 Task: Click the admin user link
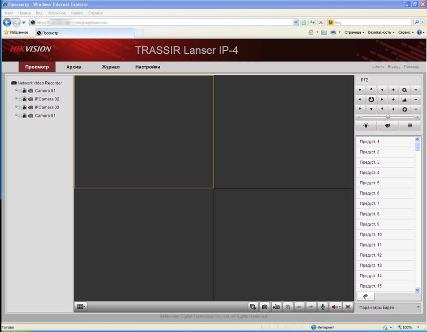pyautogui.click(x=378, y=67)
